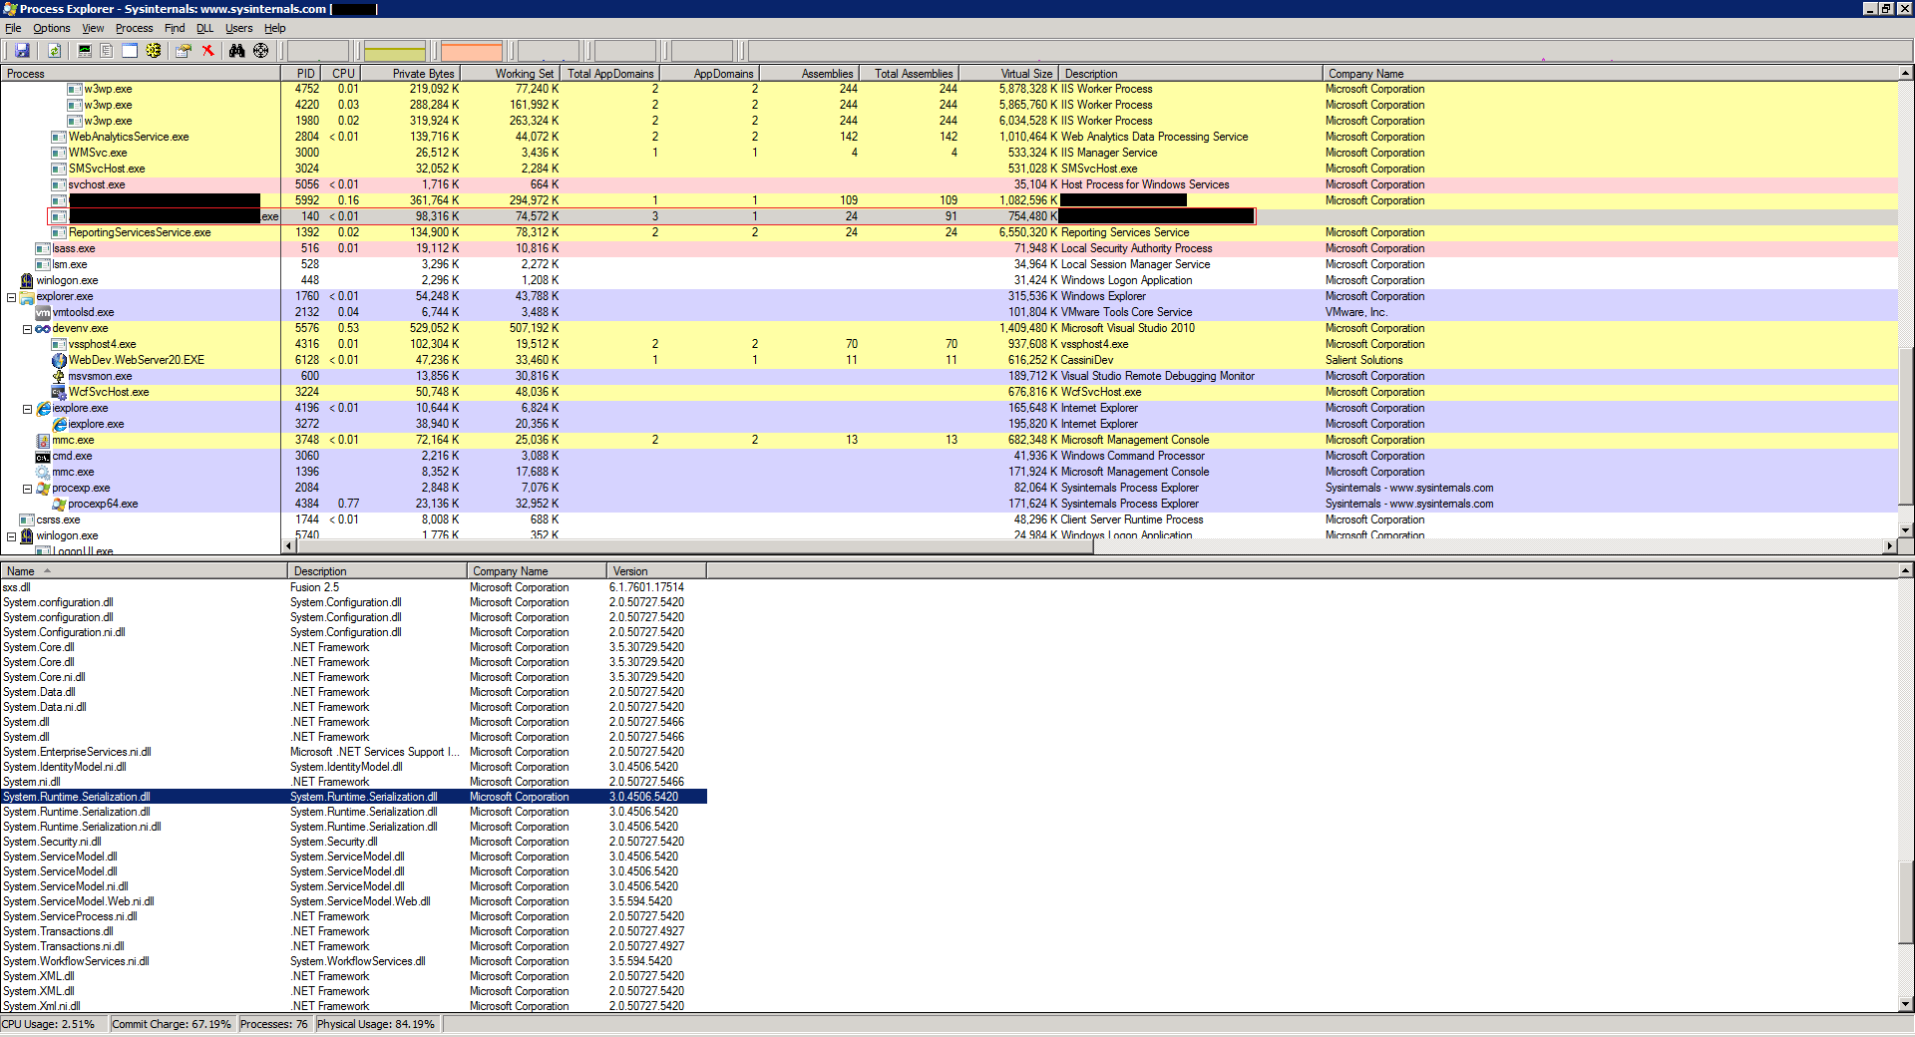The image size is (1915, 1037).
Task: Click the cmd.exe console icon
Action: pos(43,456)
